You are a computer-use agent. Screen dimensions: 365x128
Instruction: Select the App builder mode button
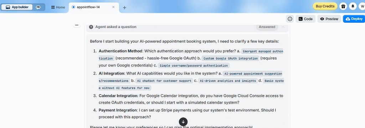coord(17,7)
